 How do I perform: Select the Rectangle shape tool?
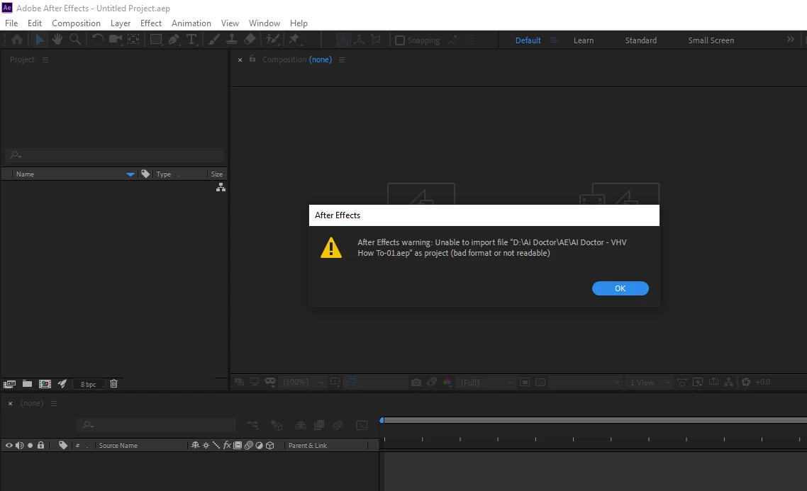click(155, 40)
